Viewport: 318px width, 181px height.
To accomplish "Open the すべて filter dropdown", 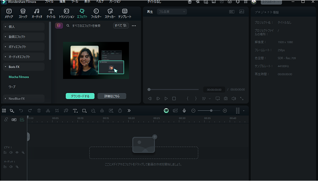I will click(121, 26).
